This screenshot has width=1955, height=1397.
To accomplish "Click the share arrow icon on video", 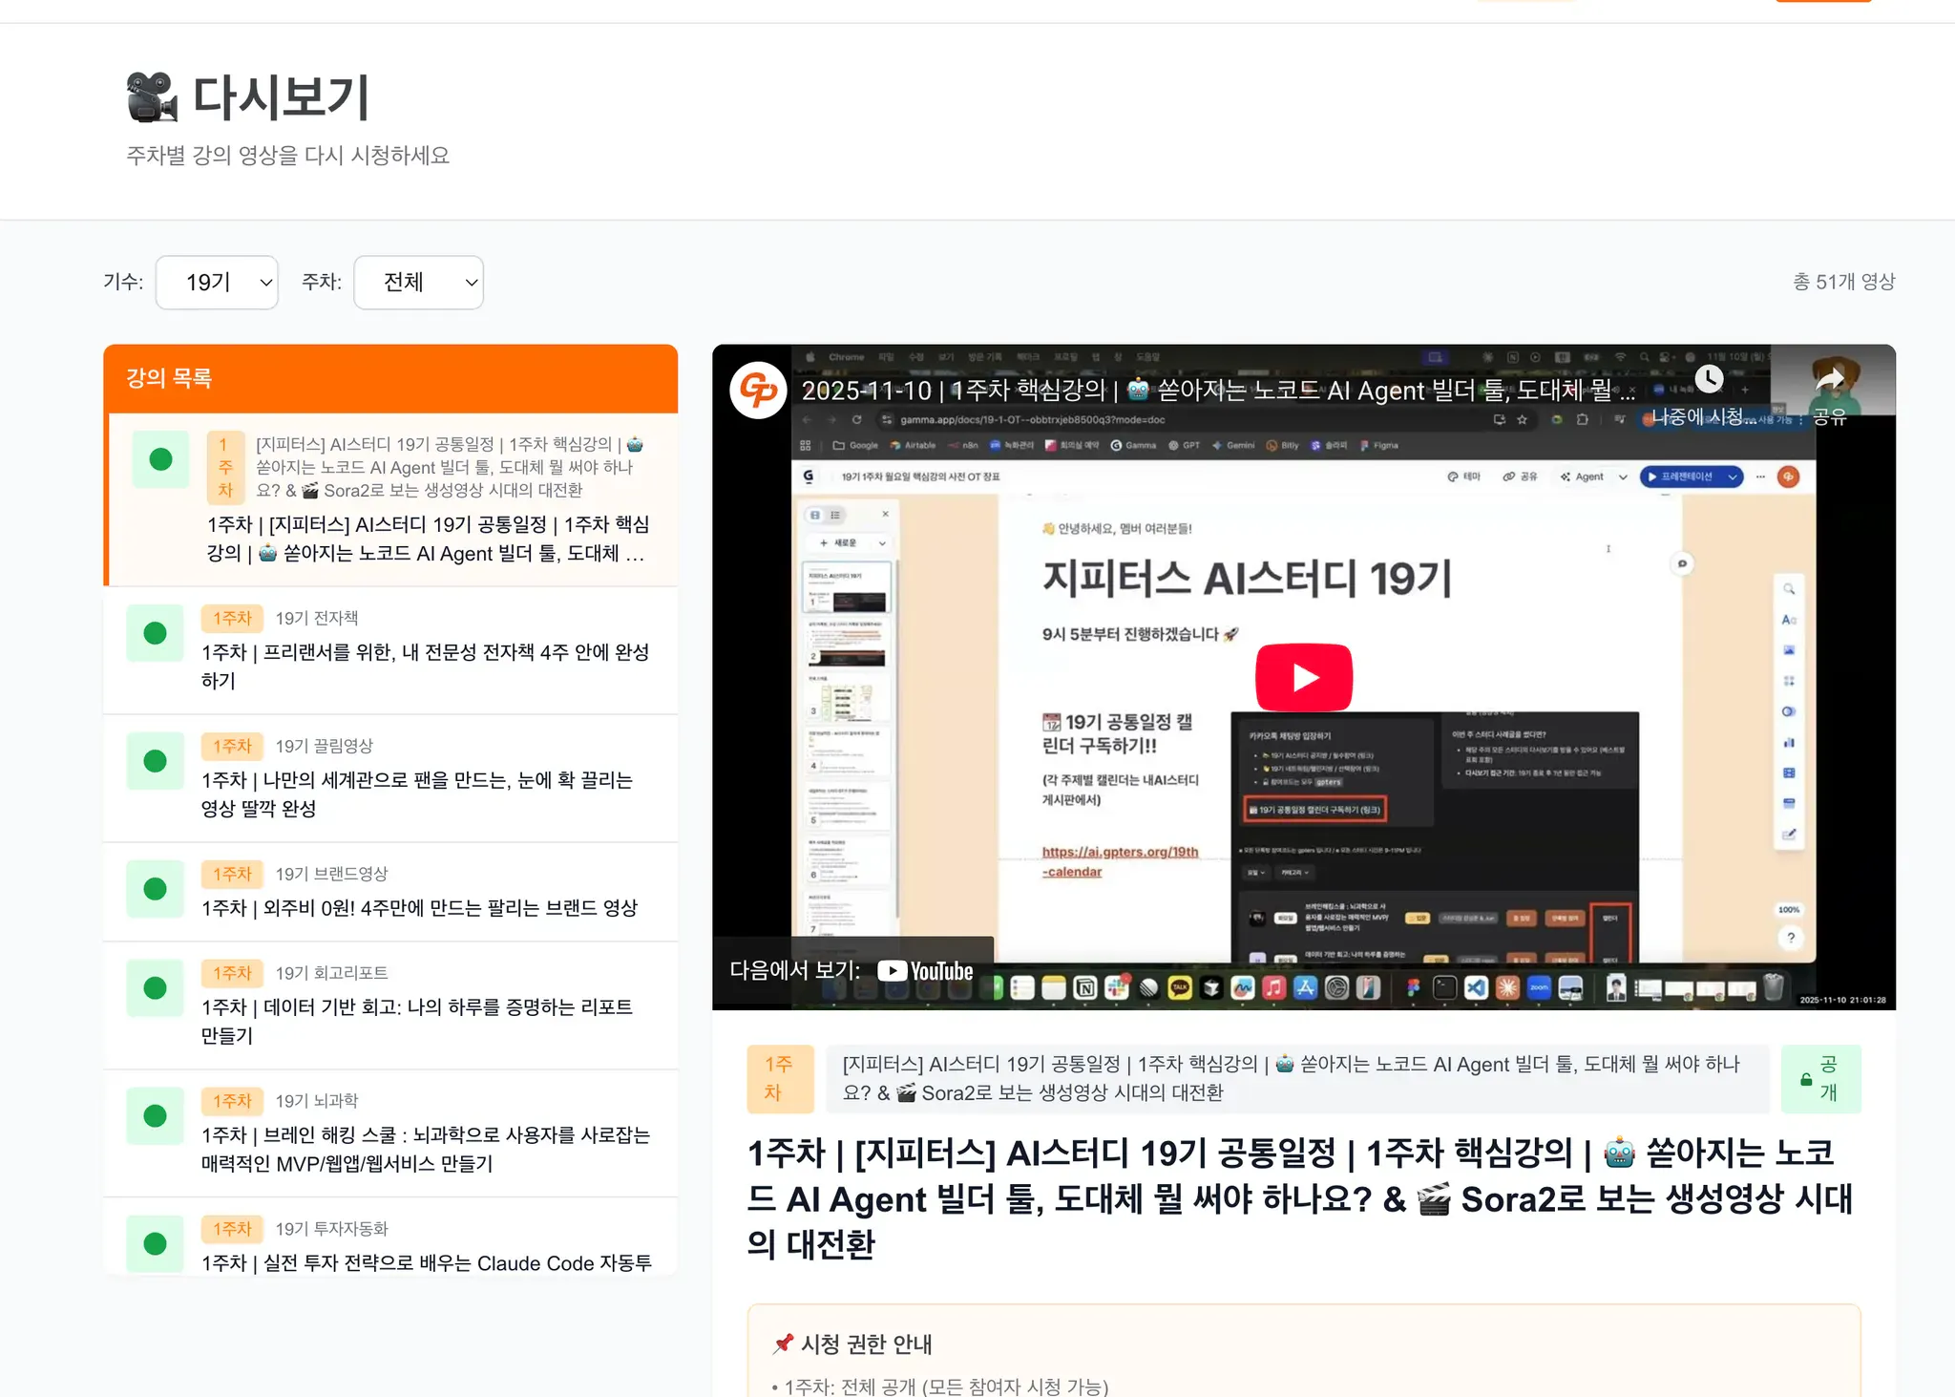I will (1829, 380).
